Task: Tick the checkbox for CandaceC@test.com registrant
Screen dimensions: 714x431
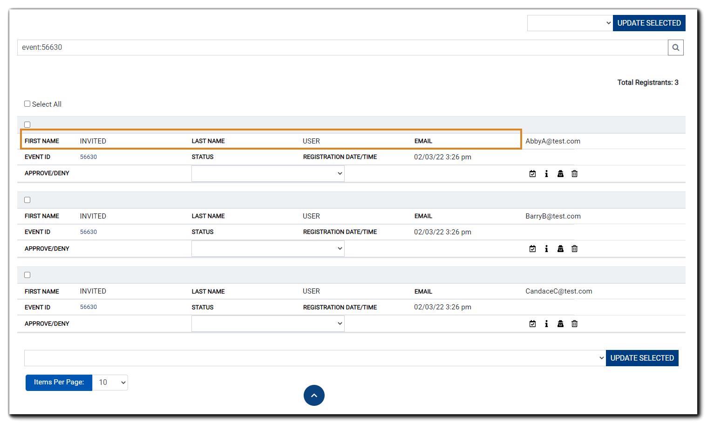Action: click(x=27, y=275)
